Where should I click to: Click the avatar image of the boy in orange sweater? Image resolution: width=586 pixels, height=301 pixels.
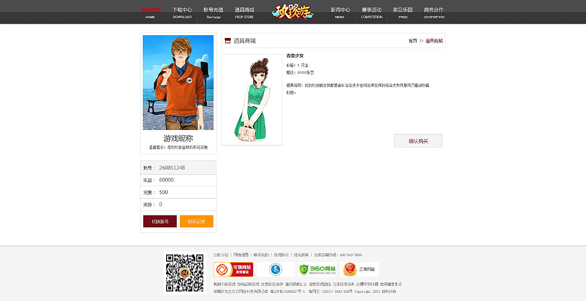[x=178, y=82]
